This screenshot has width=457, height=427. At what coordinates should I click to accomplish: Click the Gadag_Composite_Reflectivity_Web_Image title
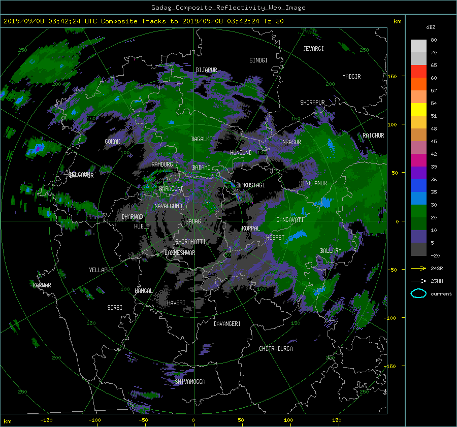click(x=228, y=8)
